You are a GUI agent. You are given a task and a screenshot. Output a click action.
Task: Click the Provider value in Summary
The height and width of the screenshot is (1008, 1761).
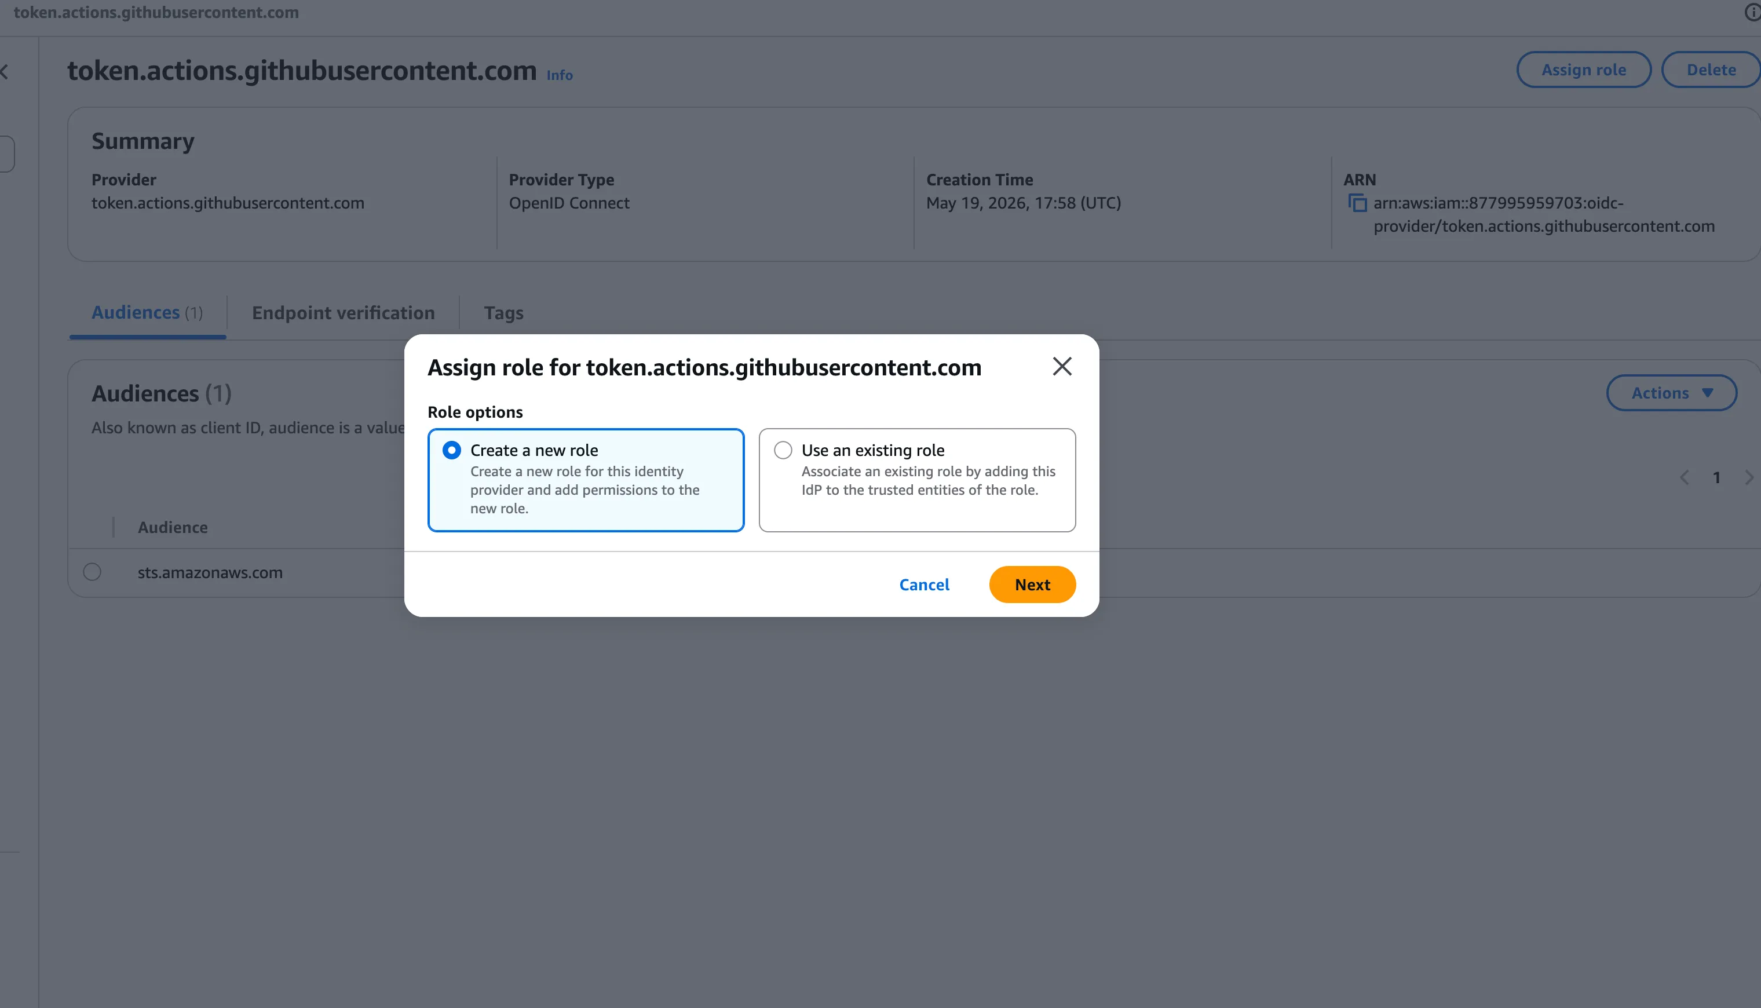pos(228,203)
